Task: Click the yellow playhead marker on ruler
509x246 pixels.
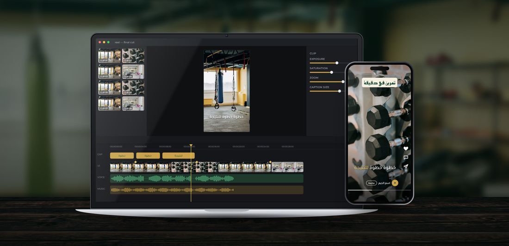Action: (191, 146)
